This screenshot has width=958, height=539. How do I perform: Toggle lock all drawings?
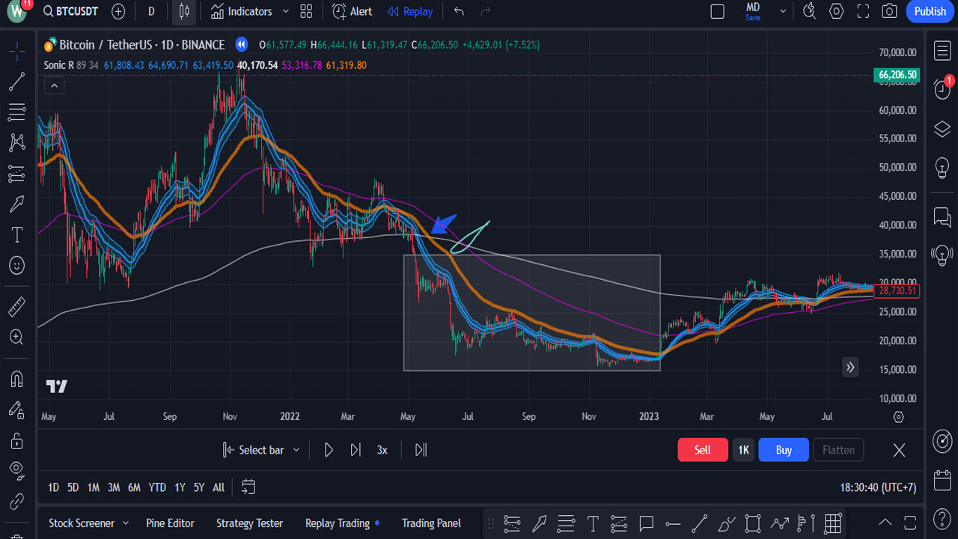[17, 440]
